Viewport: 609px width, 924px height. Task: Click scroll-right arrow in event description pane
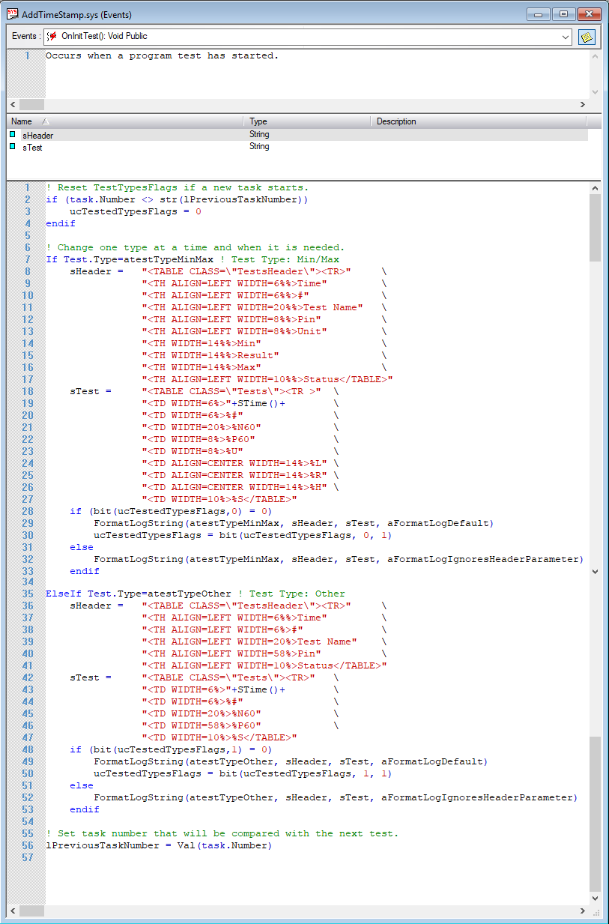[583, 105]
